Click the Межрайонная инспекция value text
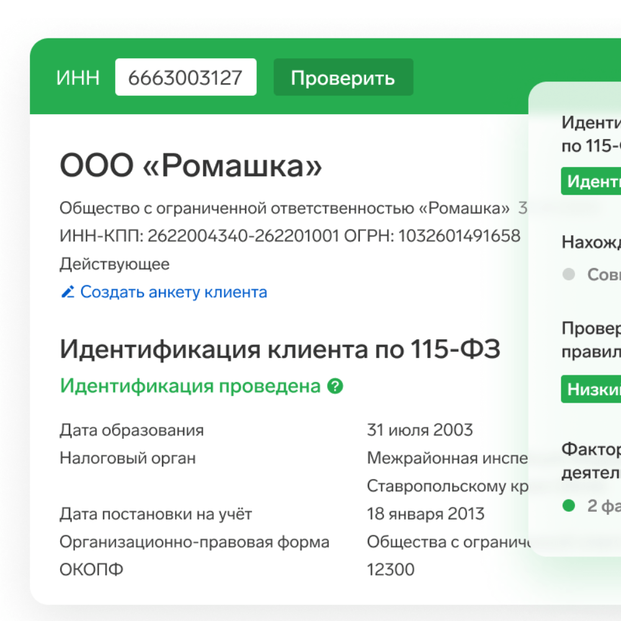This screenshot has height=621, width=621. (x=447, y=458)
